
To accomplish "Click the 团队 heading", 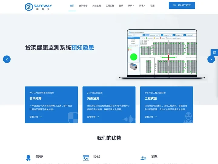I will (x=154, y=157).
